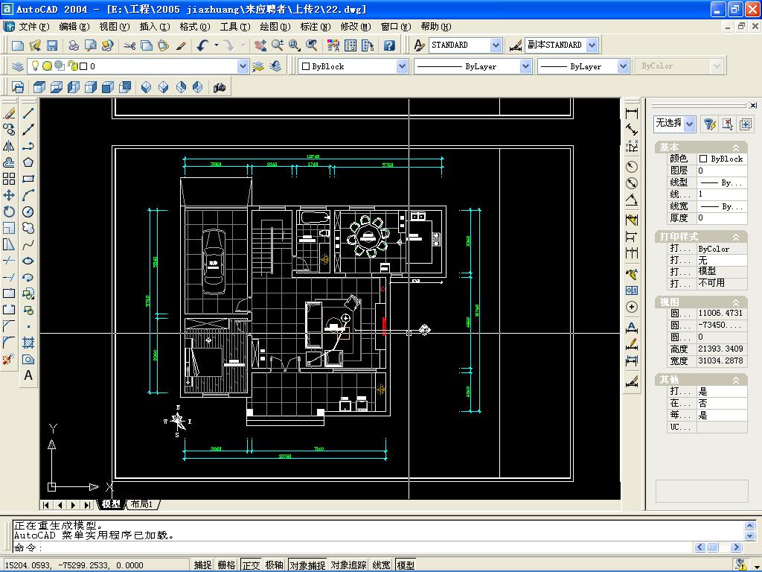Open the 副本STANDARD dimension style dropdown
Image resolution: width=762 pixels, height=572 pixels.
[x=592, y=45]
